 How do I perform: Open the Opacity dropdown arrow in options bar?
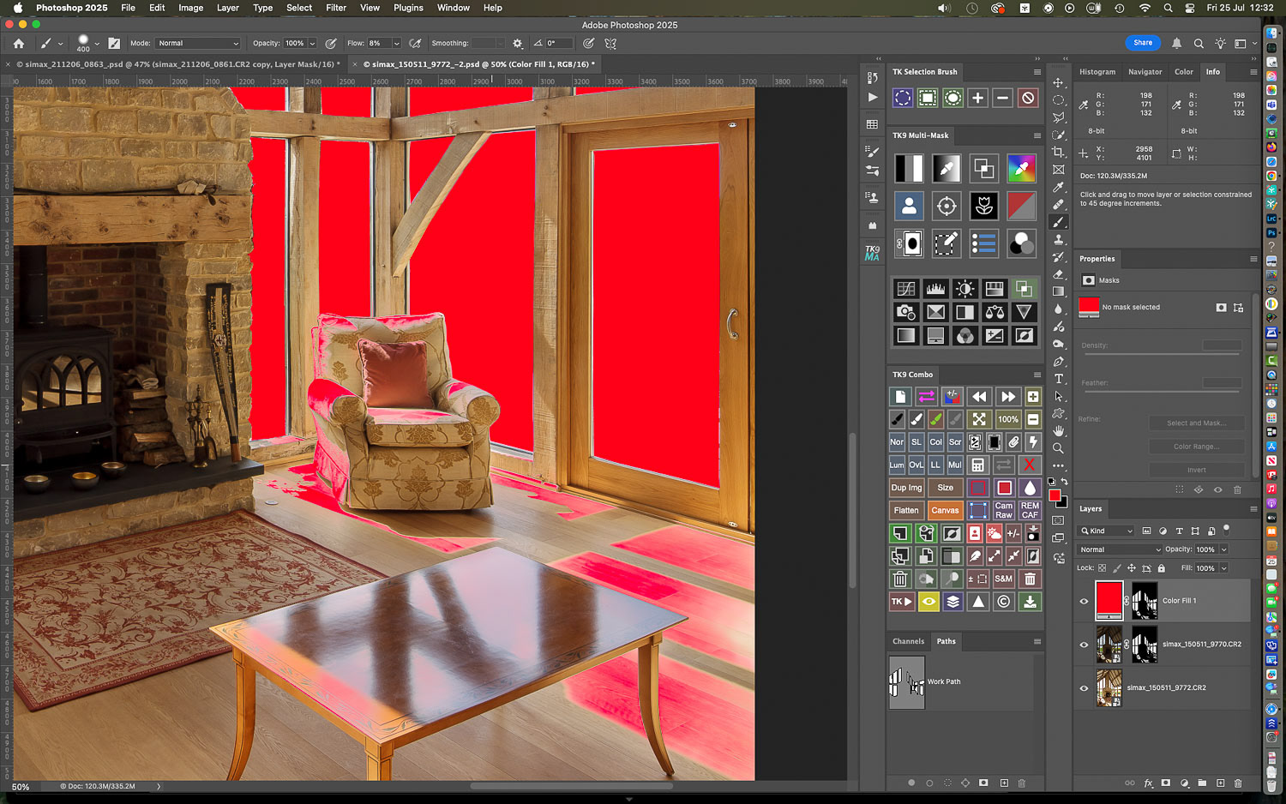pos(312,43)
